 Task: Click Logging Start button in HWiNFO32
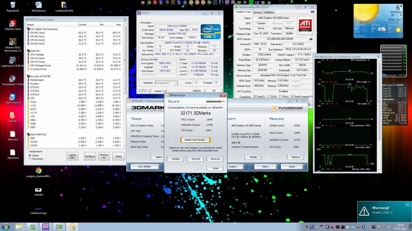[x=72, y=156]
